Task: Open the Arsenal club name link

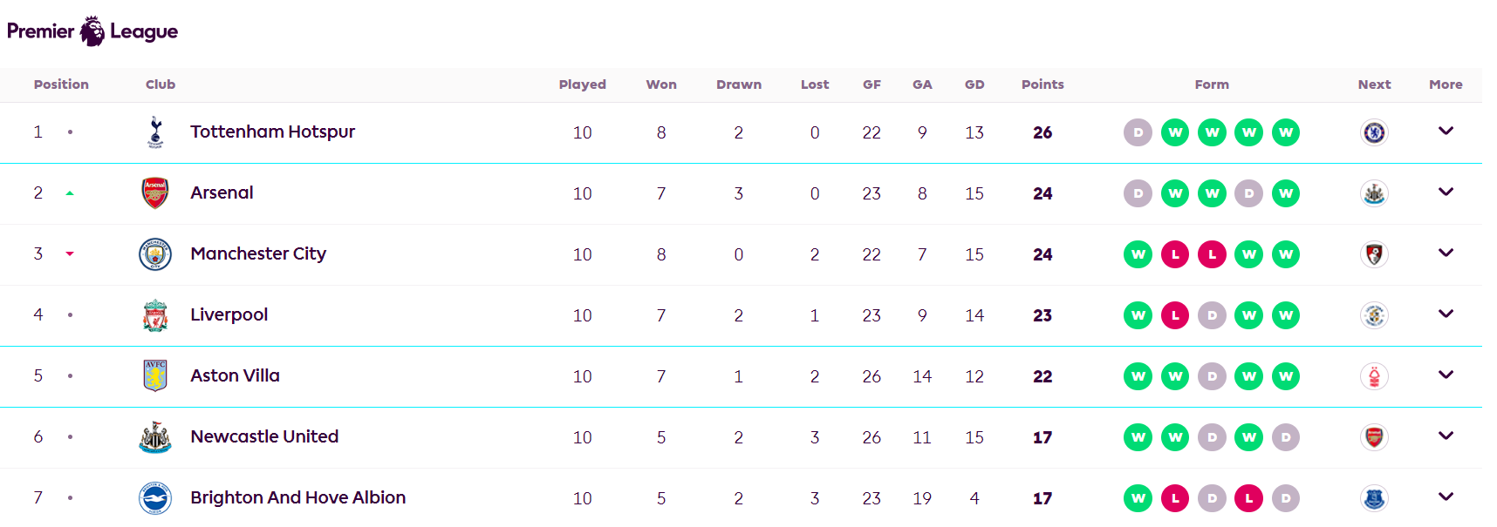Action: (222, 193)
